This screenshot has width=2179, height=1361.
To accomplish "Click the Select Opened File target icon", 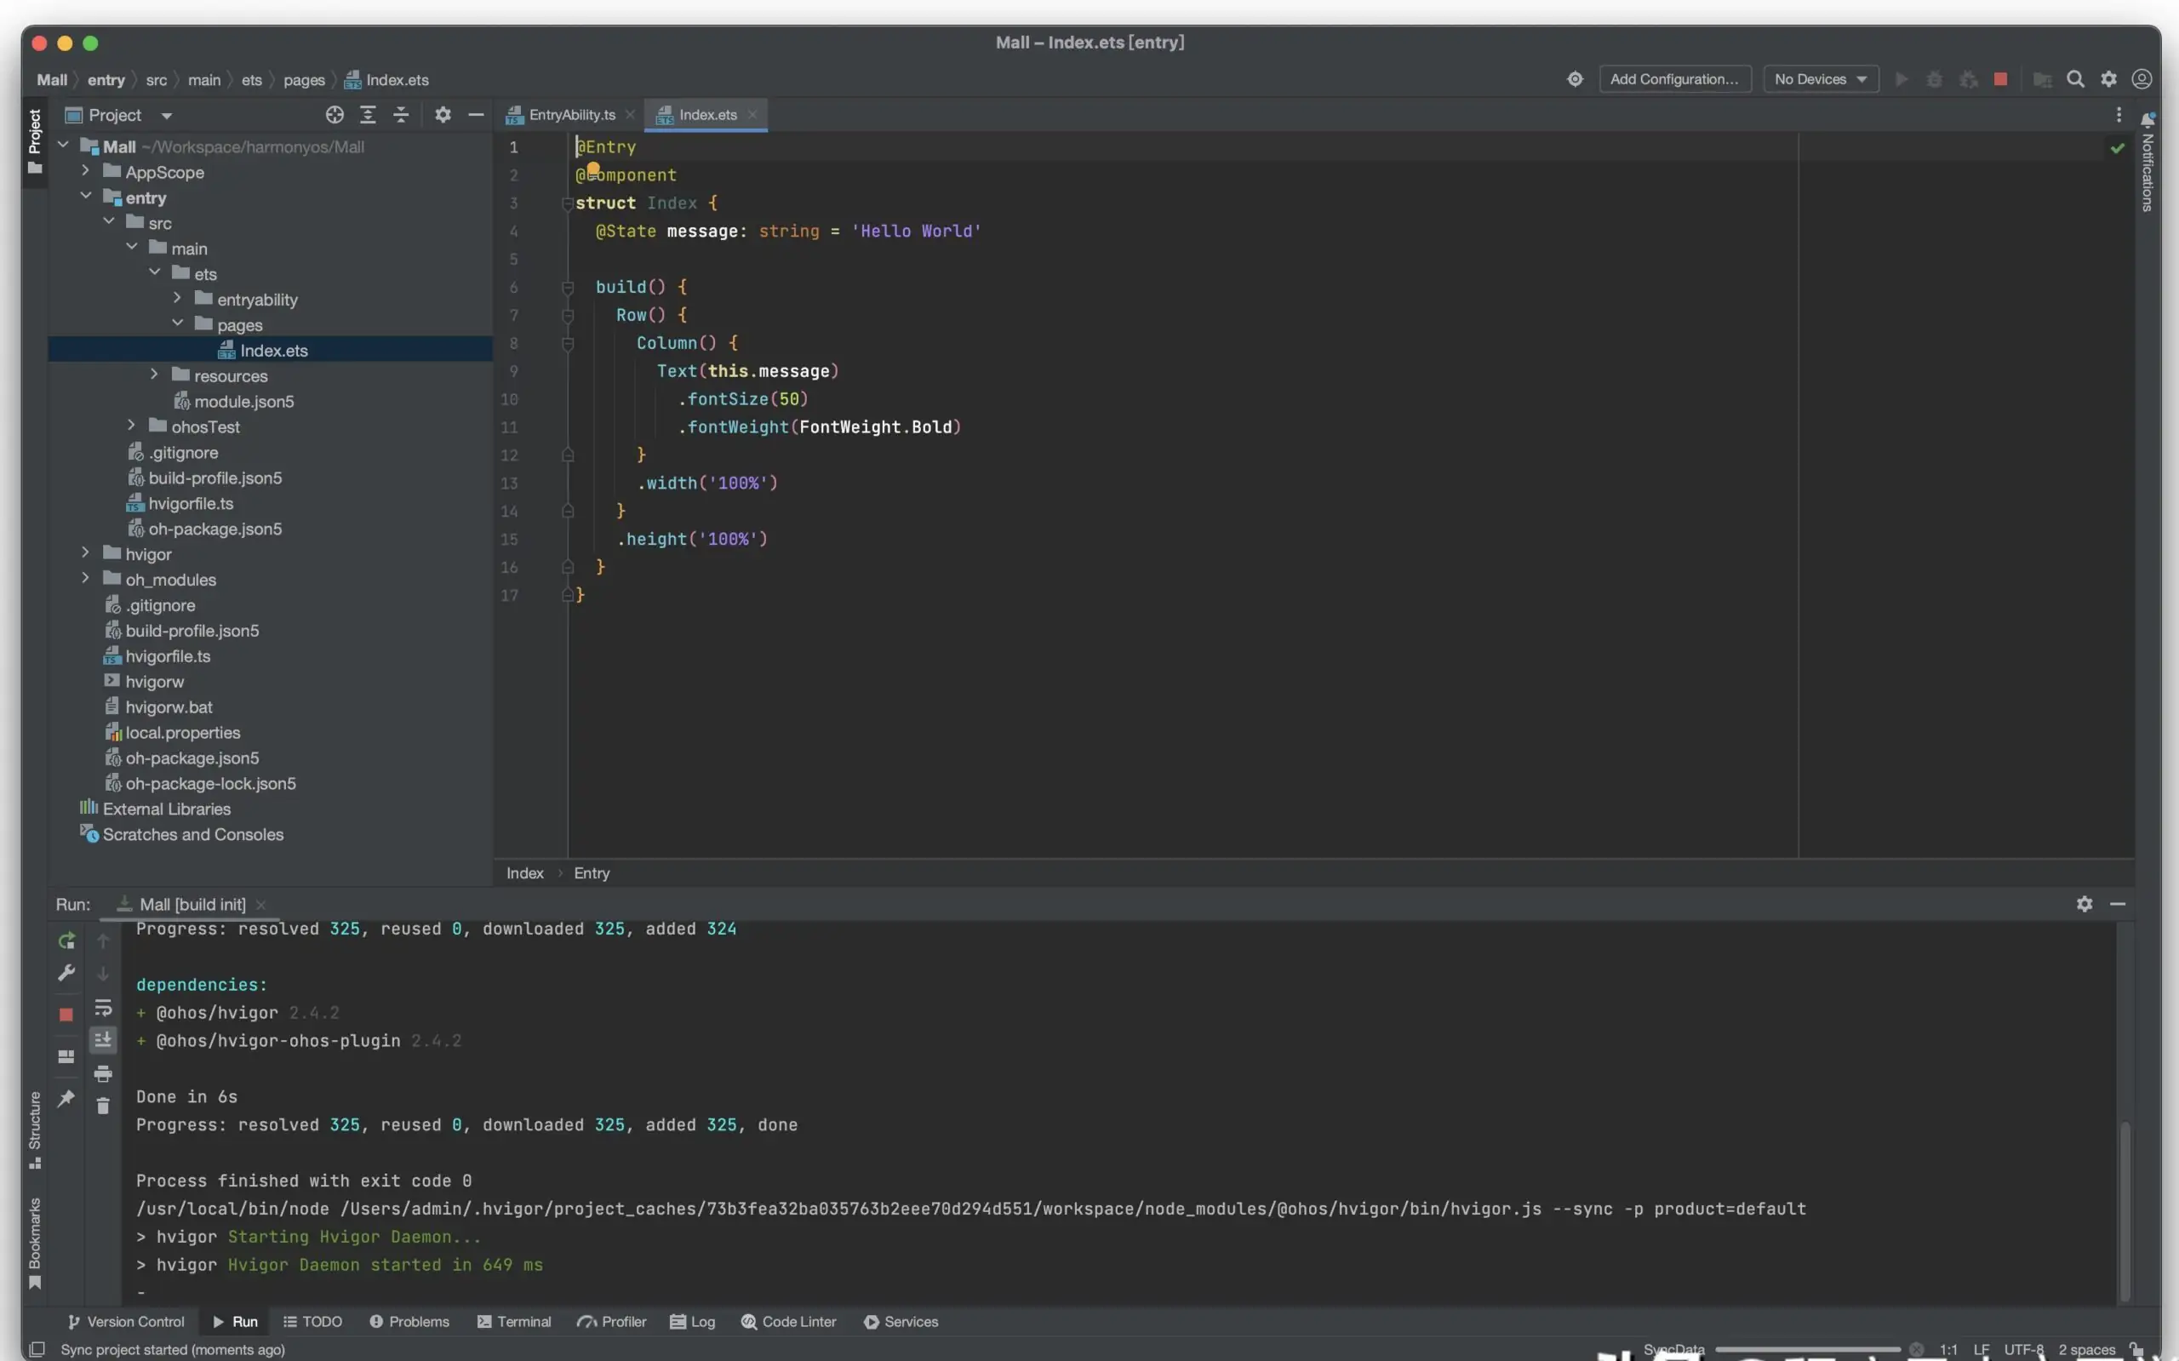I will [334, 114].
